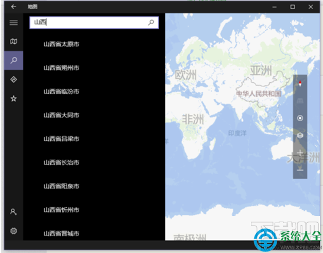
Task: Select suggestion 山西省长治市
Action: (61, 162)
